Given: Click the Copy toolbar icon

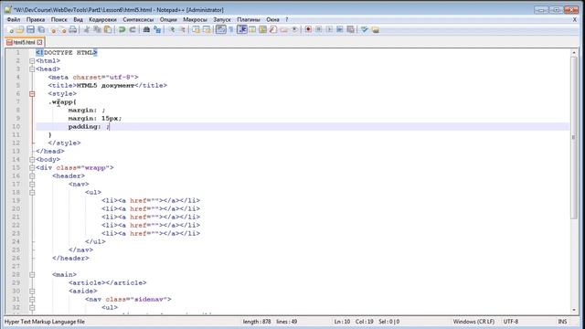Looking at the screenshot, I should (x=97, y=29).
